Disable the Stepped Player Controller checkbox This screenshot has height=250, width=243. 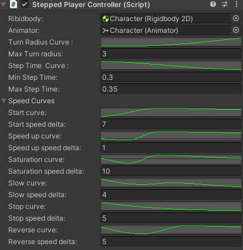25,4
